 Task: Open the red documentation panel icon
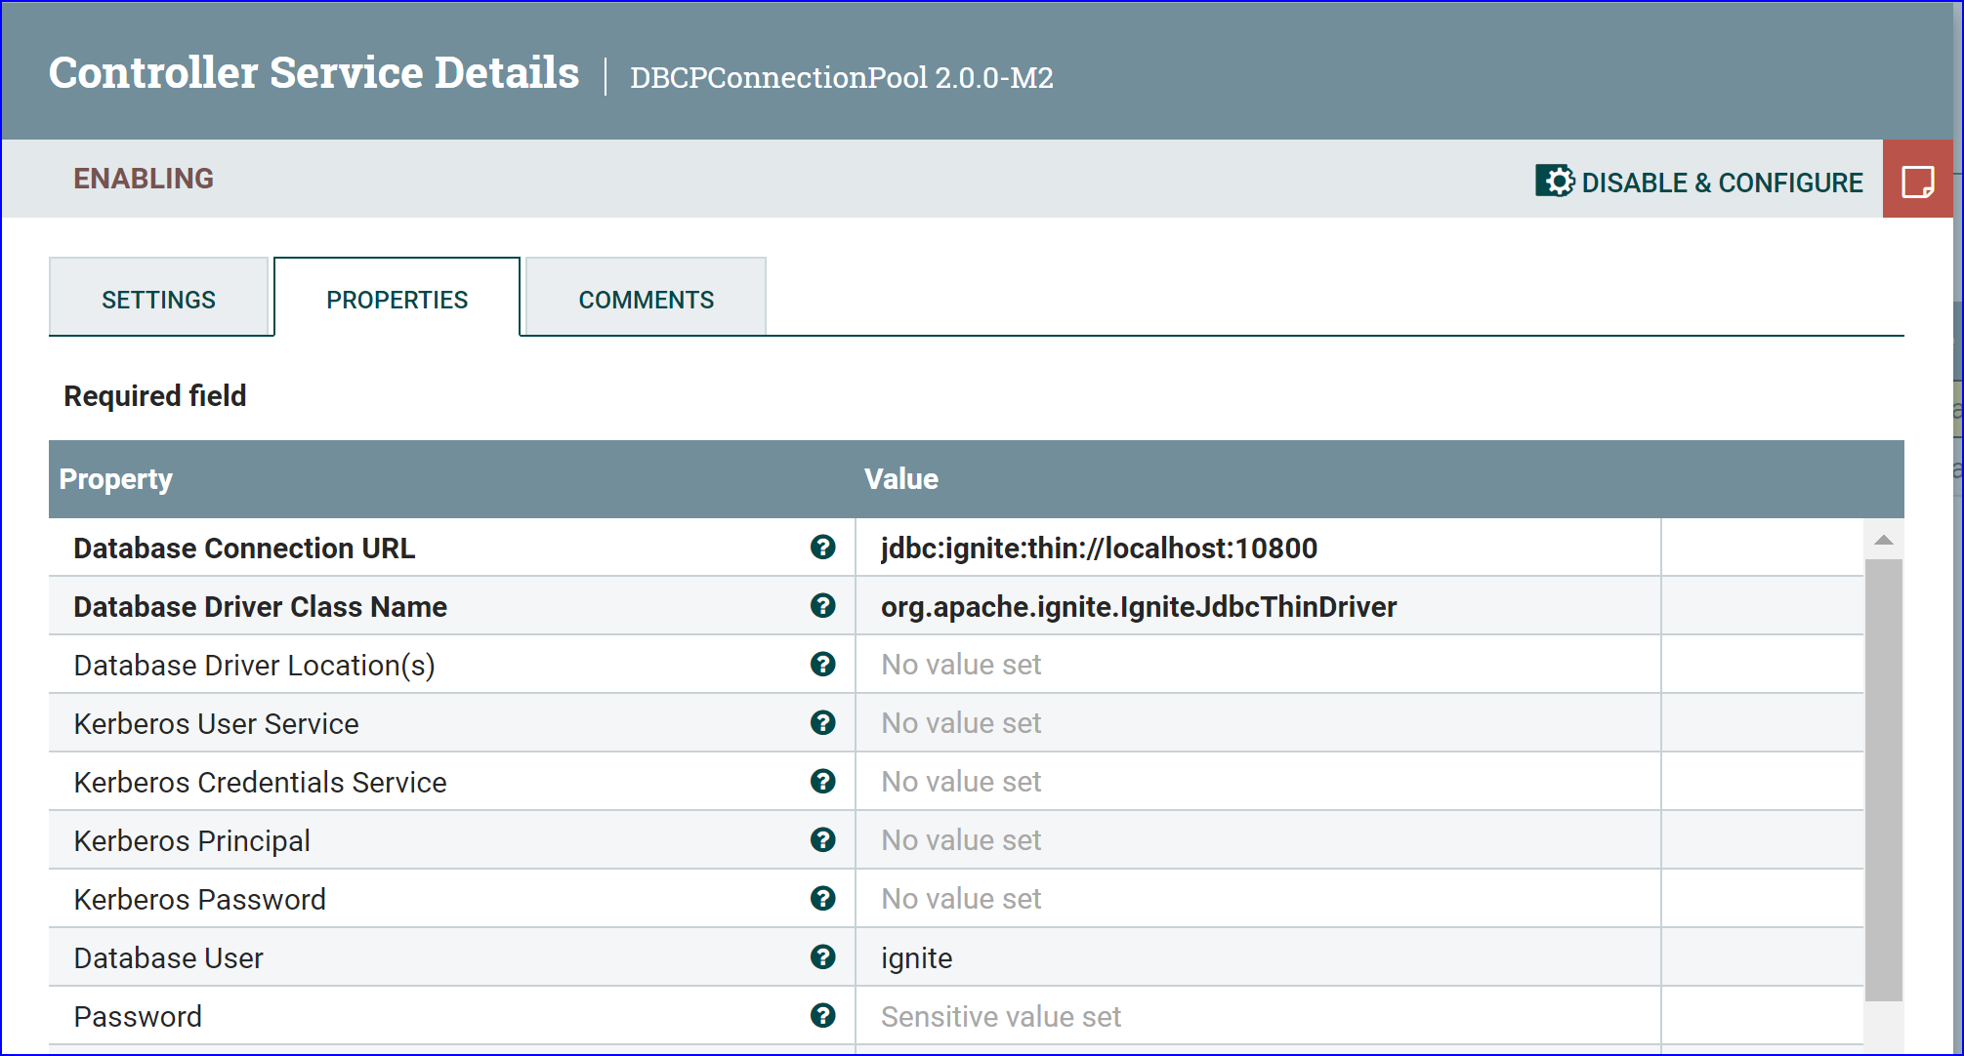coord(1919,180)
